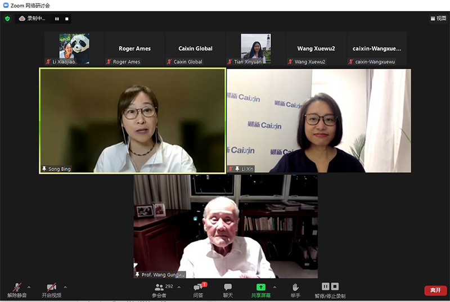Image resolution: width=450 pixels, height=302 pixels.
Task: Expand audio options arrow beside 解除静音
Action: click(29, 287)
